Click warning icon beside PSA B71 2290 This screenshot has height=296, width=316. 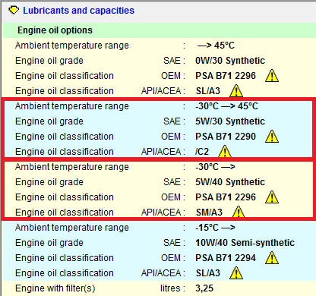[x=272, y=137]
